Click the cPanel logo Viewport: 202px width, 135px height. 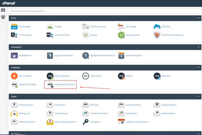point(9,3)
